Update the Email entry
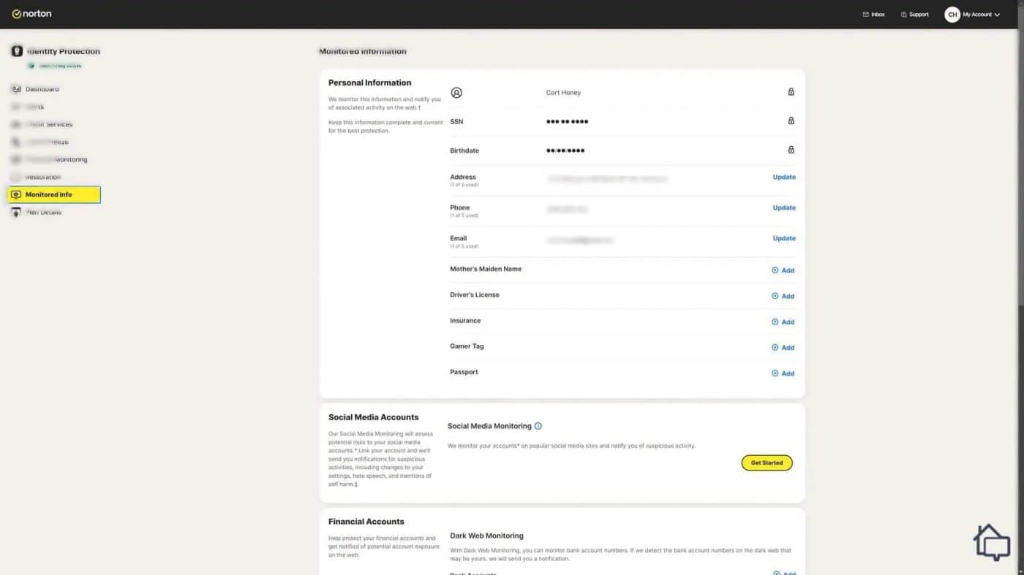Image resolution: width=1024 pixels, height=575 pixels. 784,238
